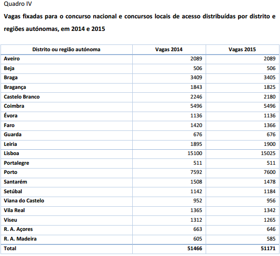Select the Total 2014 value 51466

pyautogui.click(x=195, y=248)
